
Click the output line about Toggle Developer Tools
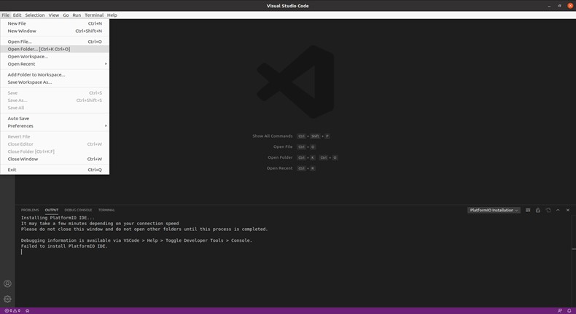click(136, 240)
